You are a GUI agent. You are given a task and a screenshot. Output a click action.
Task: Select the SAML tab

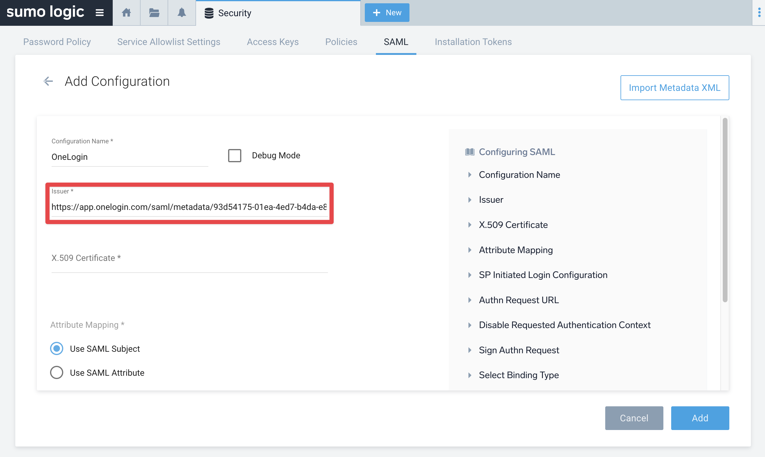click(x=396, y=42)
